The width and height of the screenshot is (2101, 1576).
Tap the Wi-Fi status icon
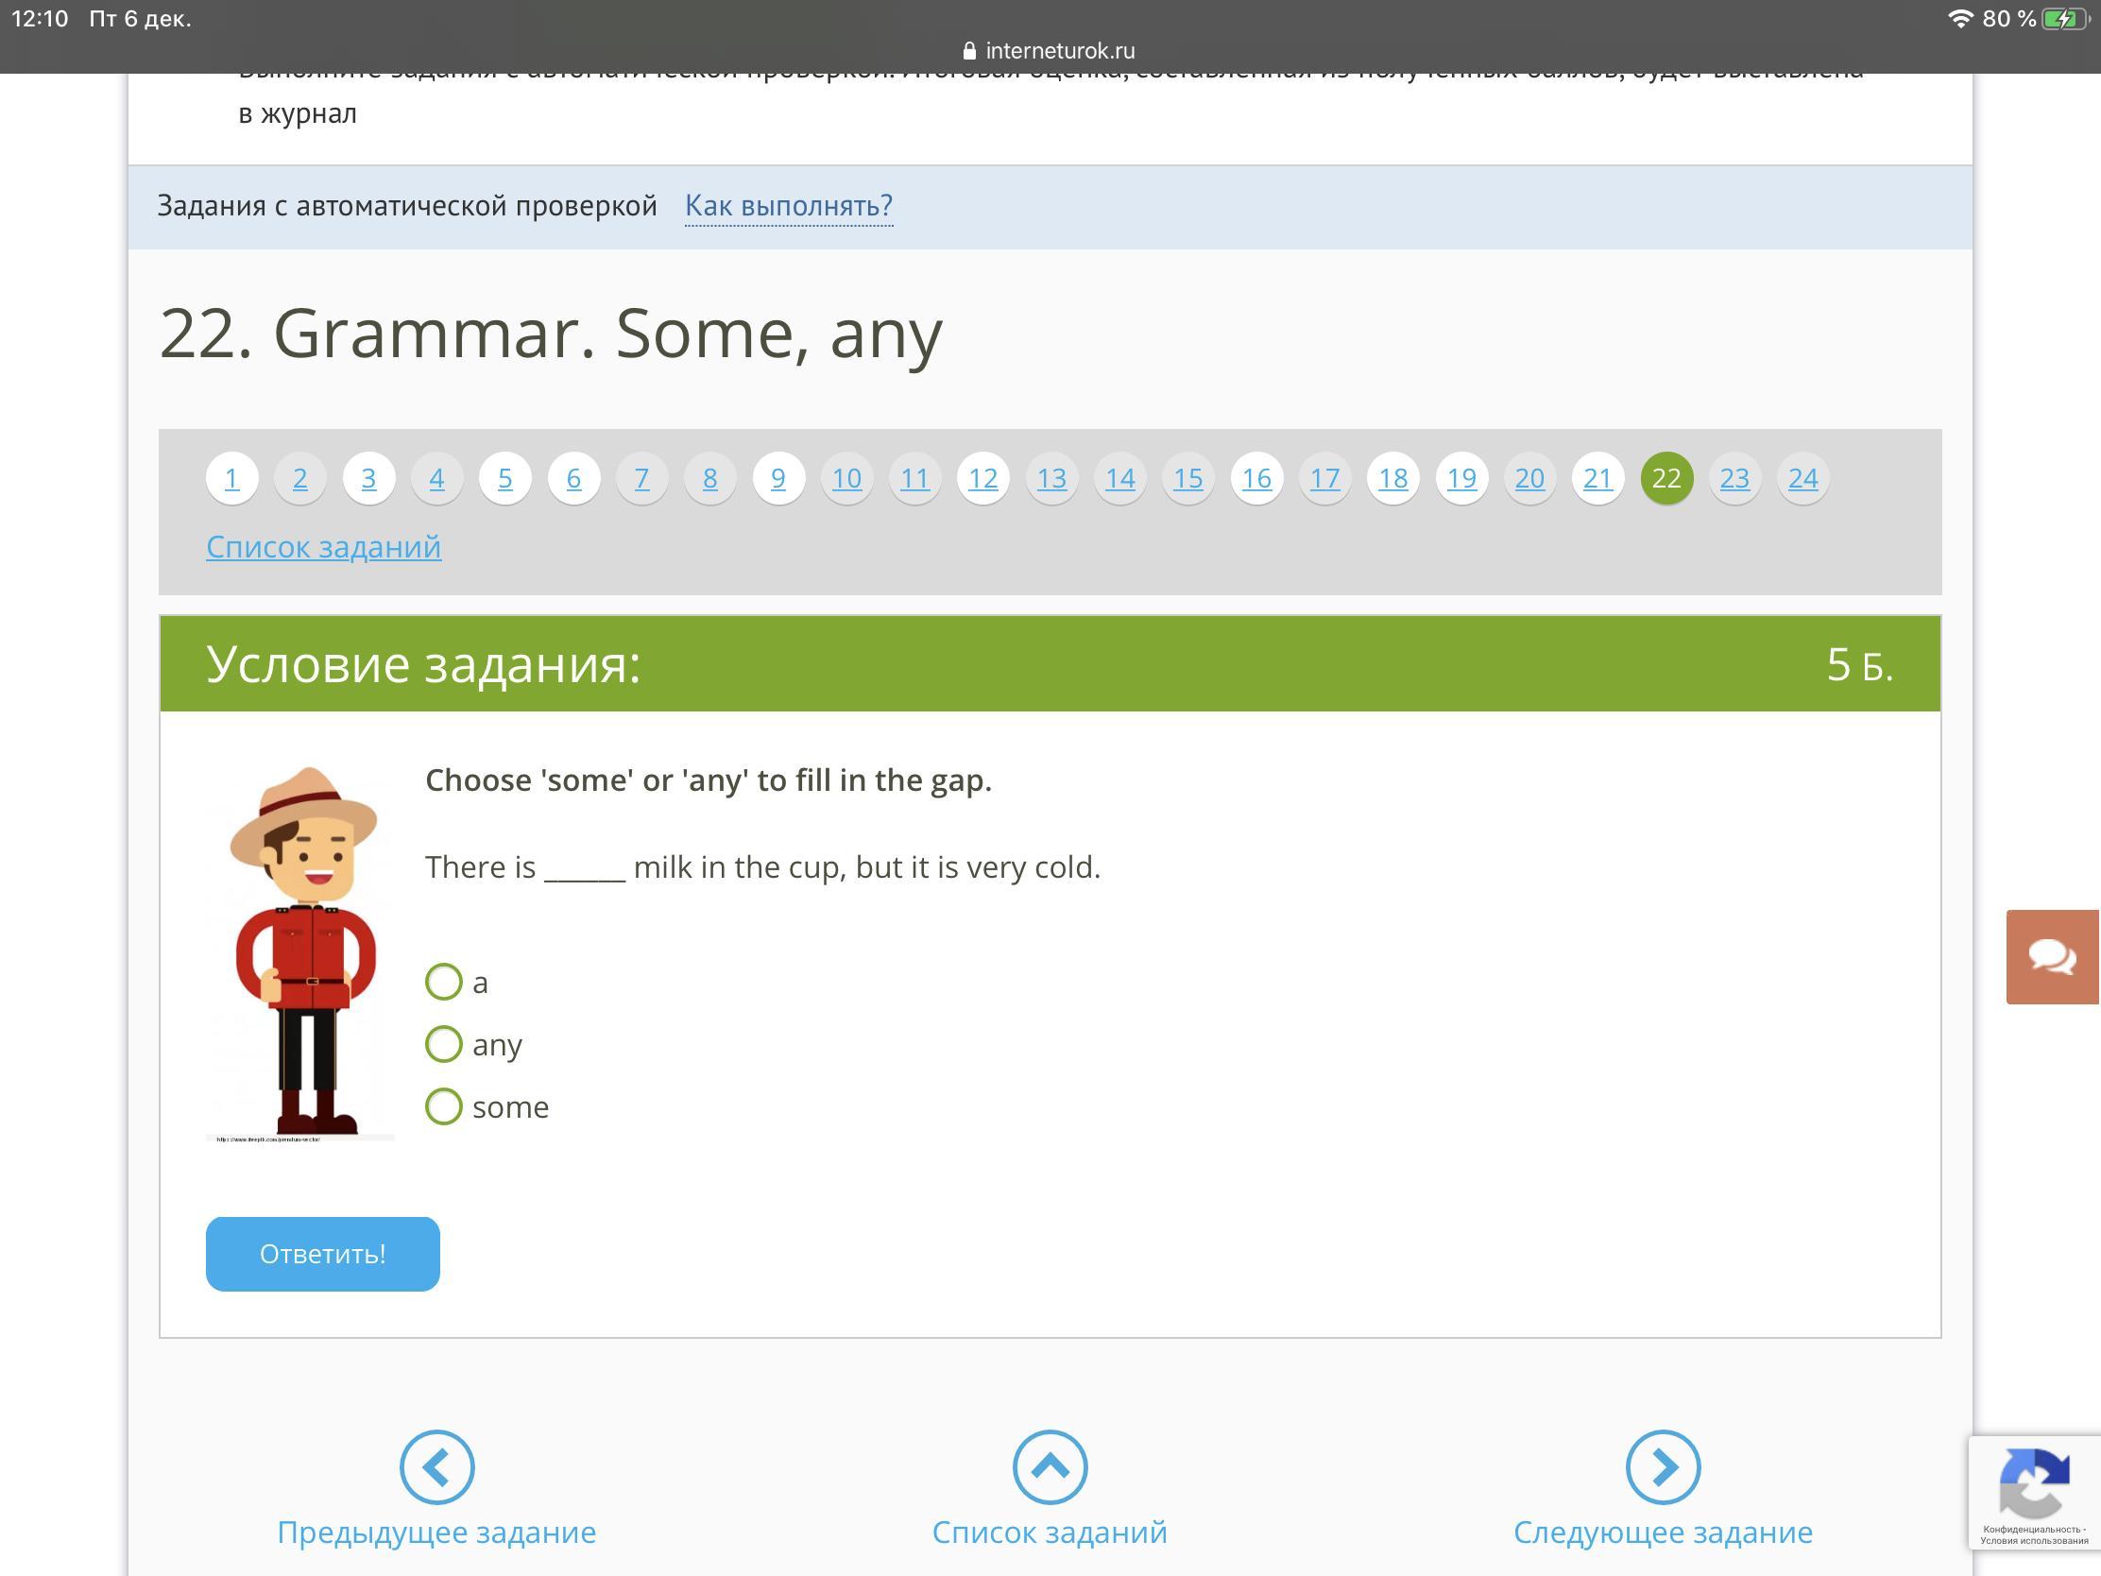click(1959, 19)
